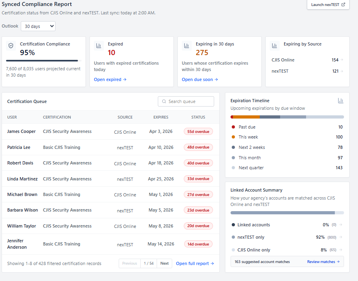The height and width of the screenshot is (281, 358).
Task: Click the Expiration Timeline segmented bar
Action: click(x=287, y=117)
